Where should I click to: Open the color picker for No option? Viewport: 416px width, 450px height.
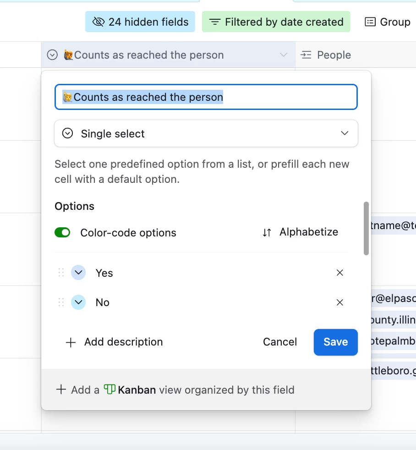pyautogui.click(x=79, y=302)
